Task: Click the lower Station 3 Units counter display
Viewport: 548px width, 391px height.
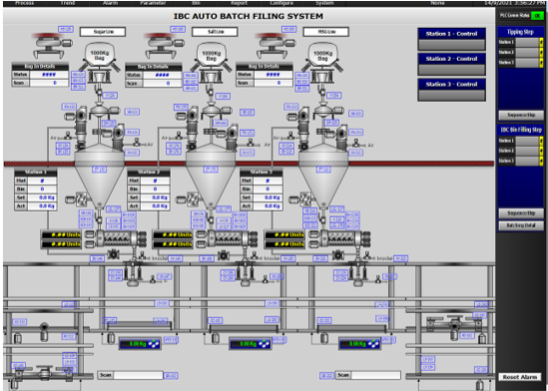Action: point(284,244)
